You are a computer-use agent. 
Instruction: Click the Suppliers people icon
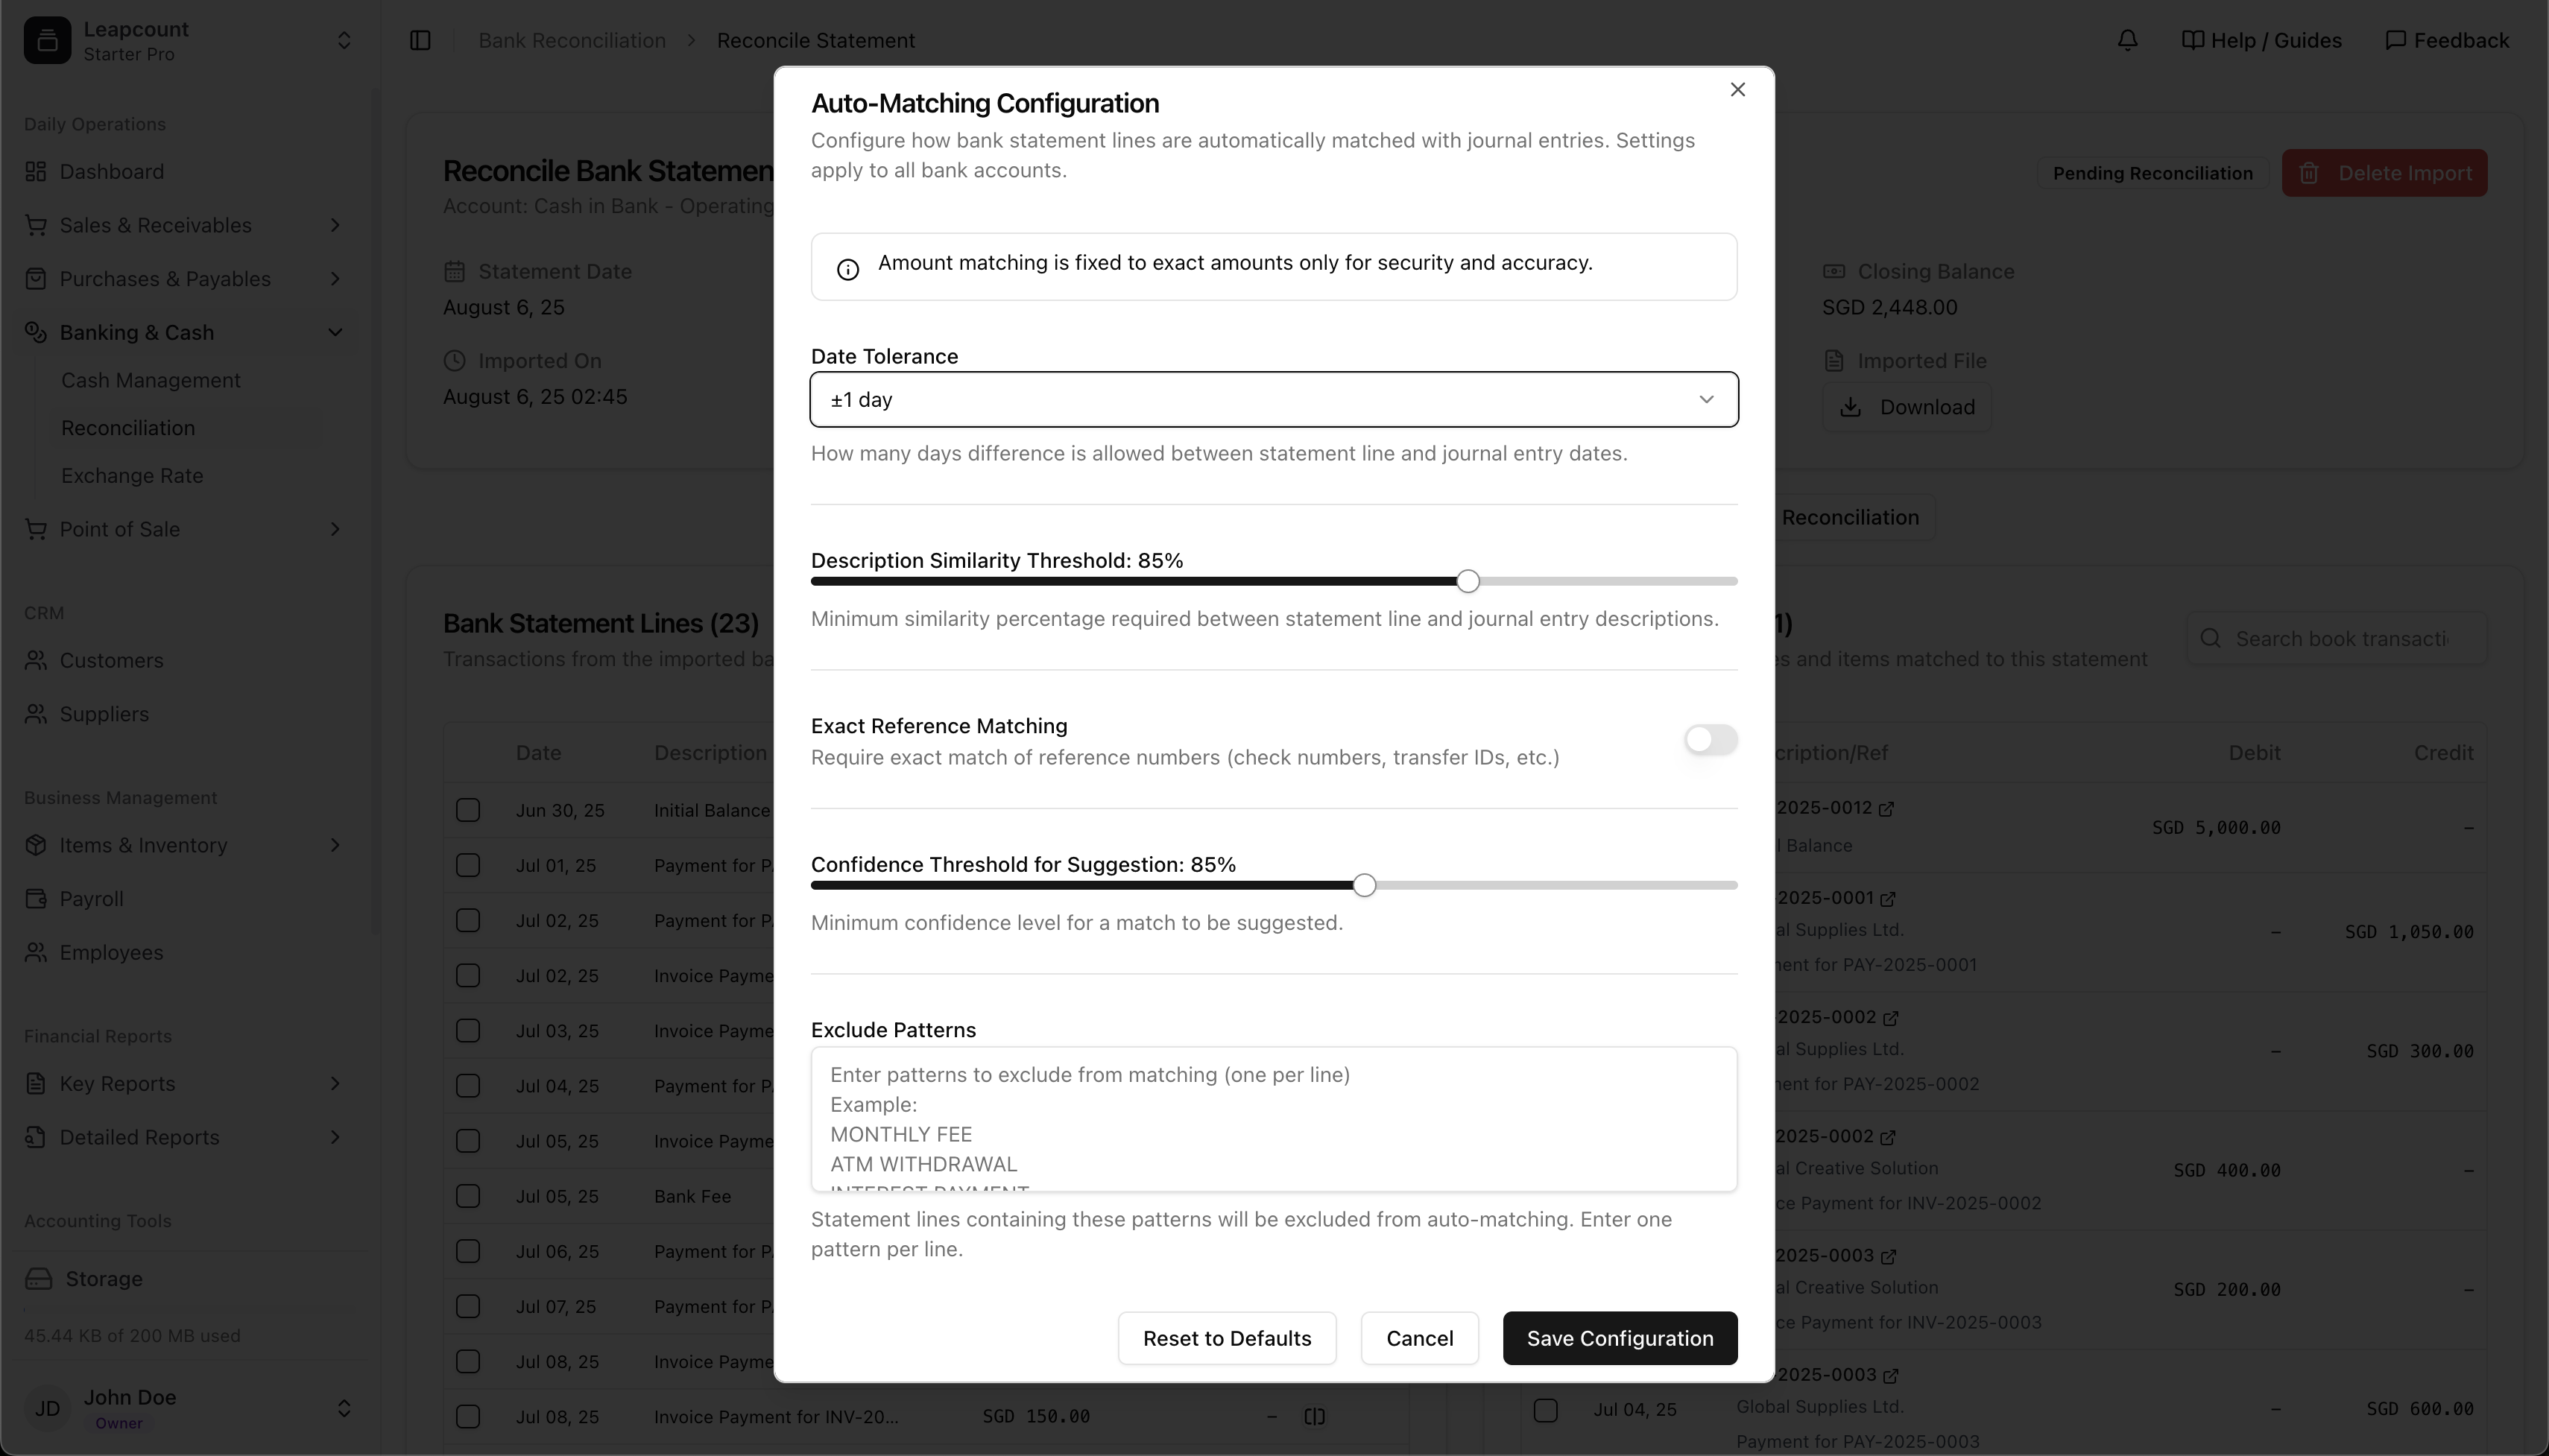pos(36,714)
